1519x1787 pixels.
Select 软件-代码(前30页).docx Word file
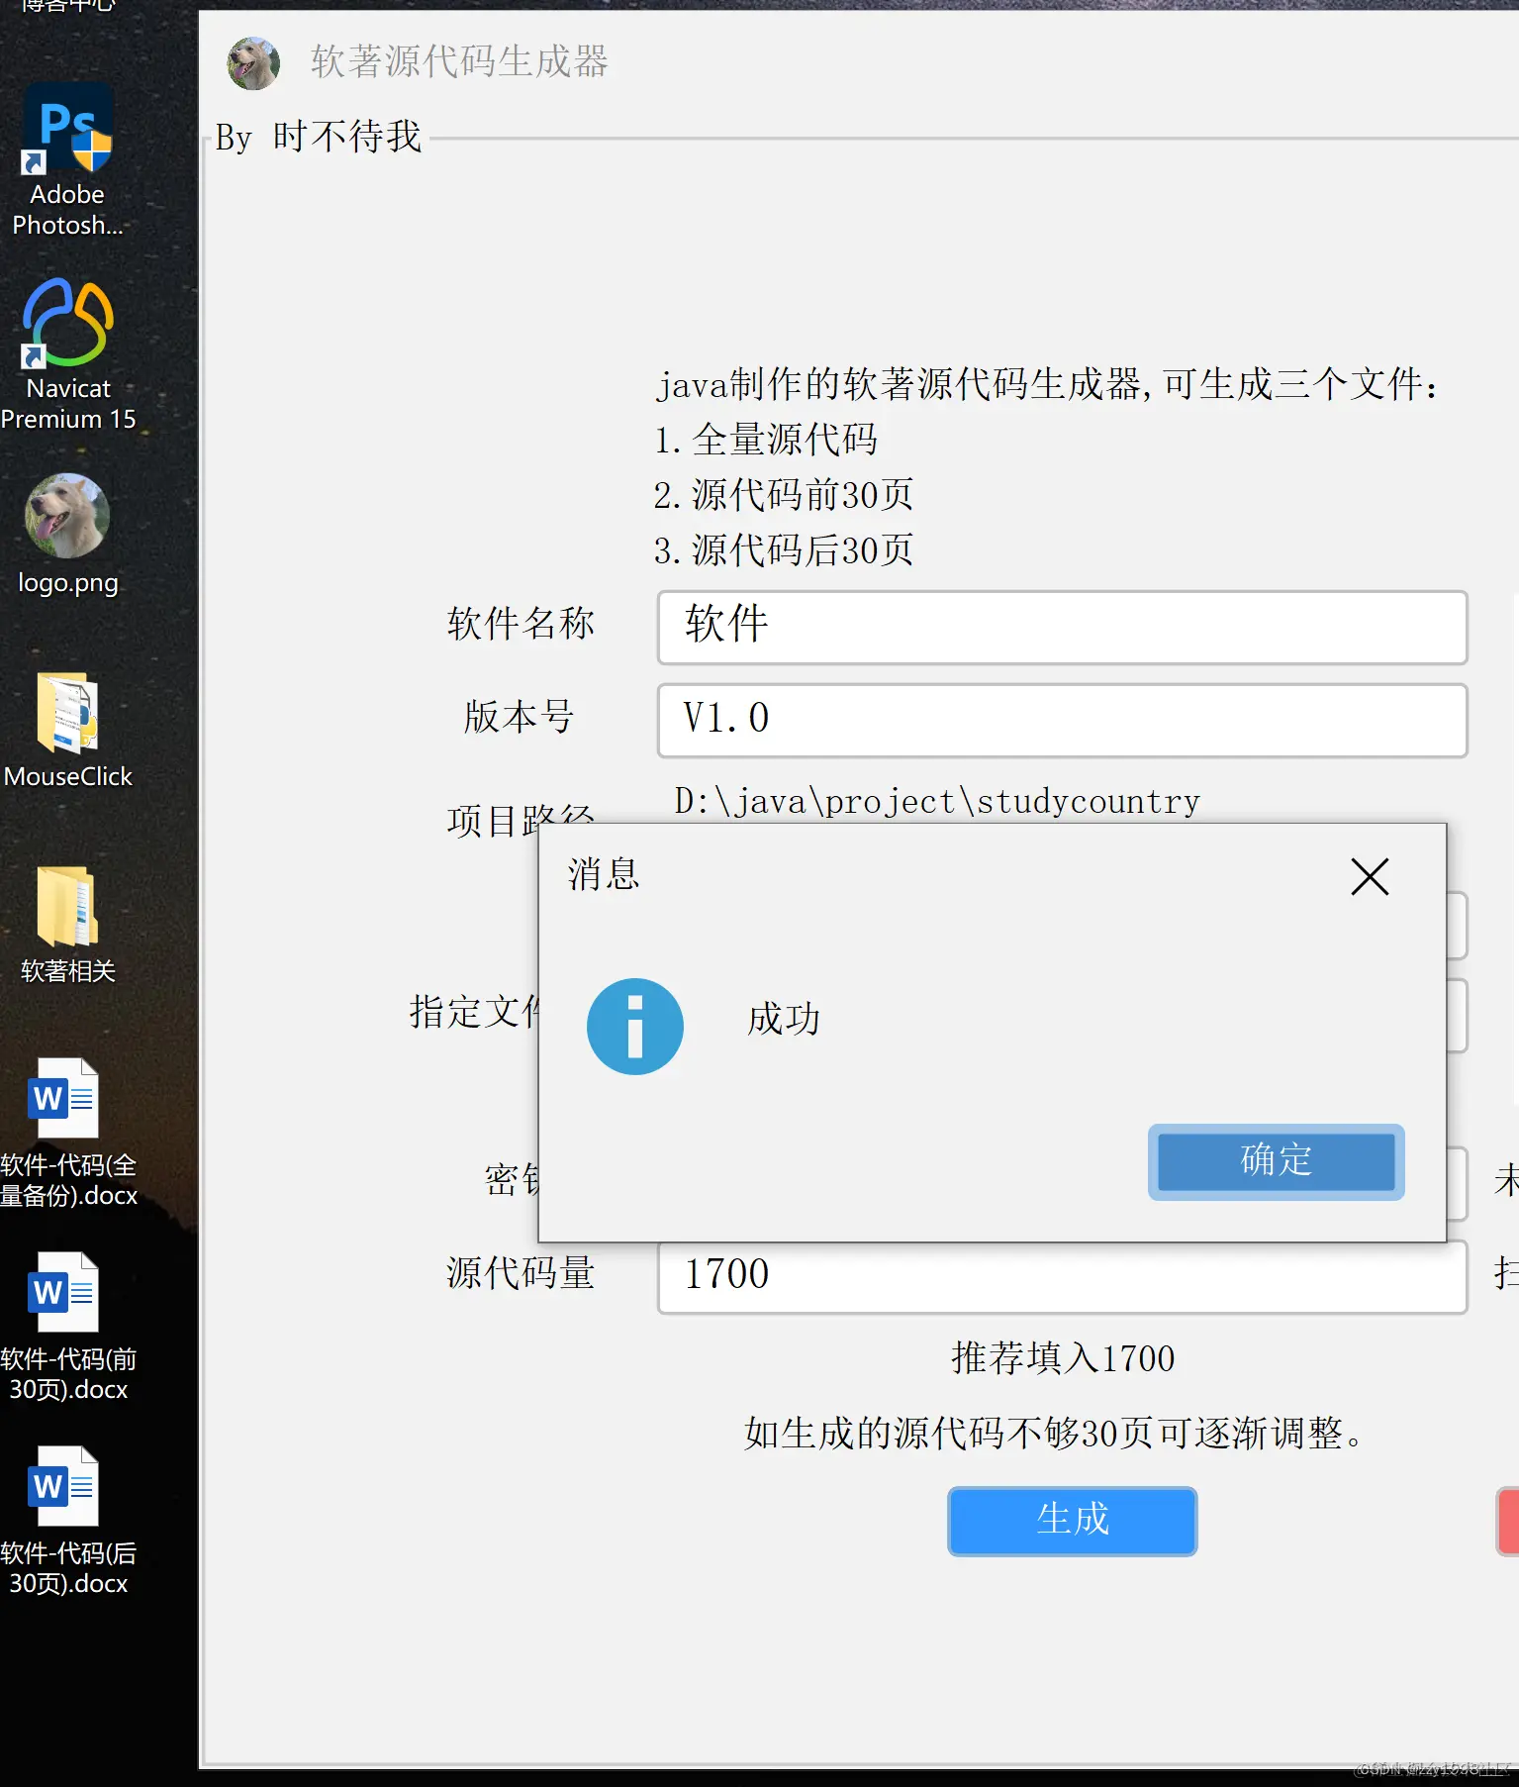67,1327
